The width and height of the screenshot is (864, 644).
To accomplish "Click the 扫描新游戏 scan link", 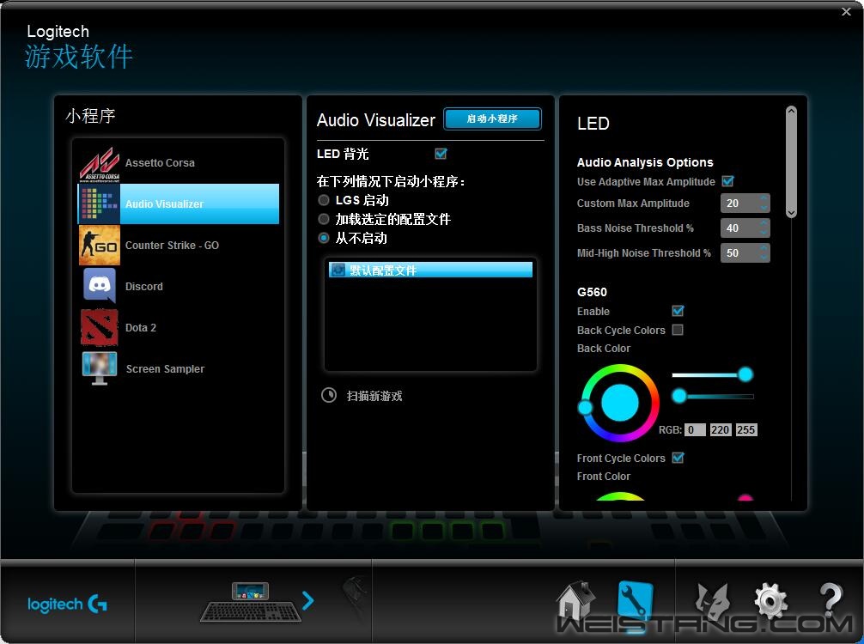I will click(x=374, y=396).
